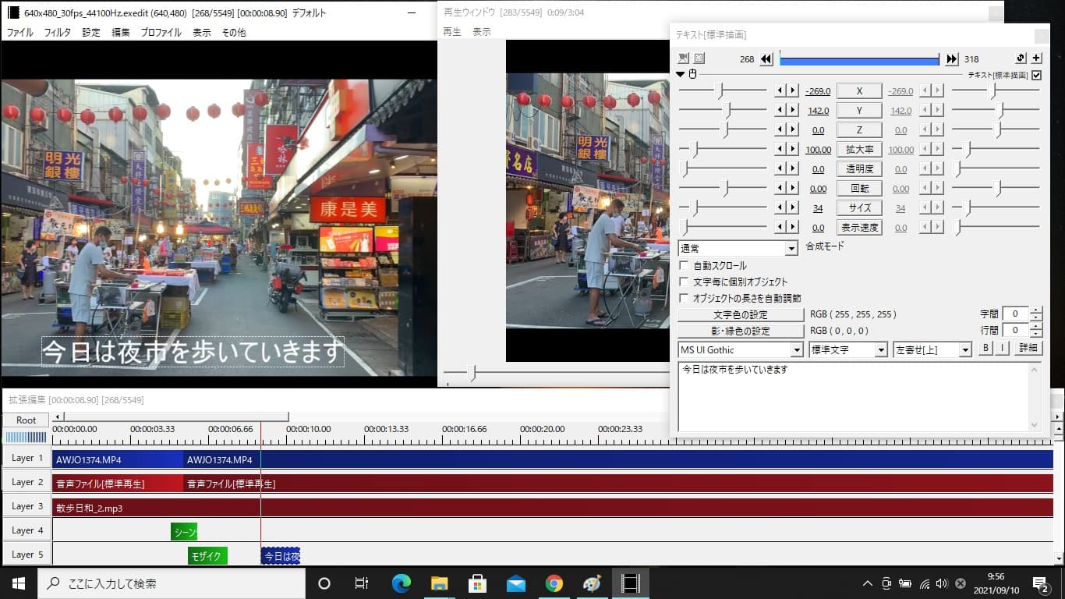This screenshot has width=1065, height=599.
Task: Click the 影・縁色の設定 button
Action: point(740,331)
